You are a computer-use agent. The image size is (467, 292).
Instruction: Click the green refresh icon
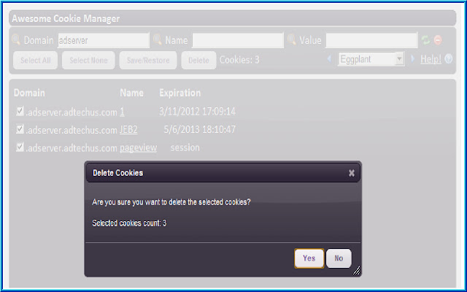pos(426,40)
